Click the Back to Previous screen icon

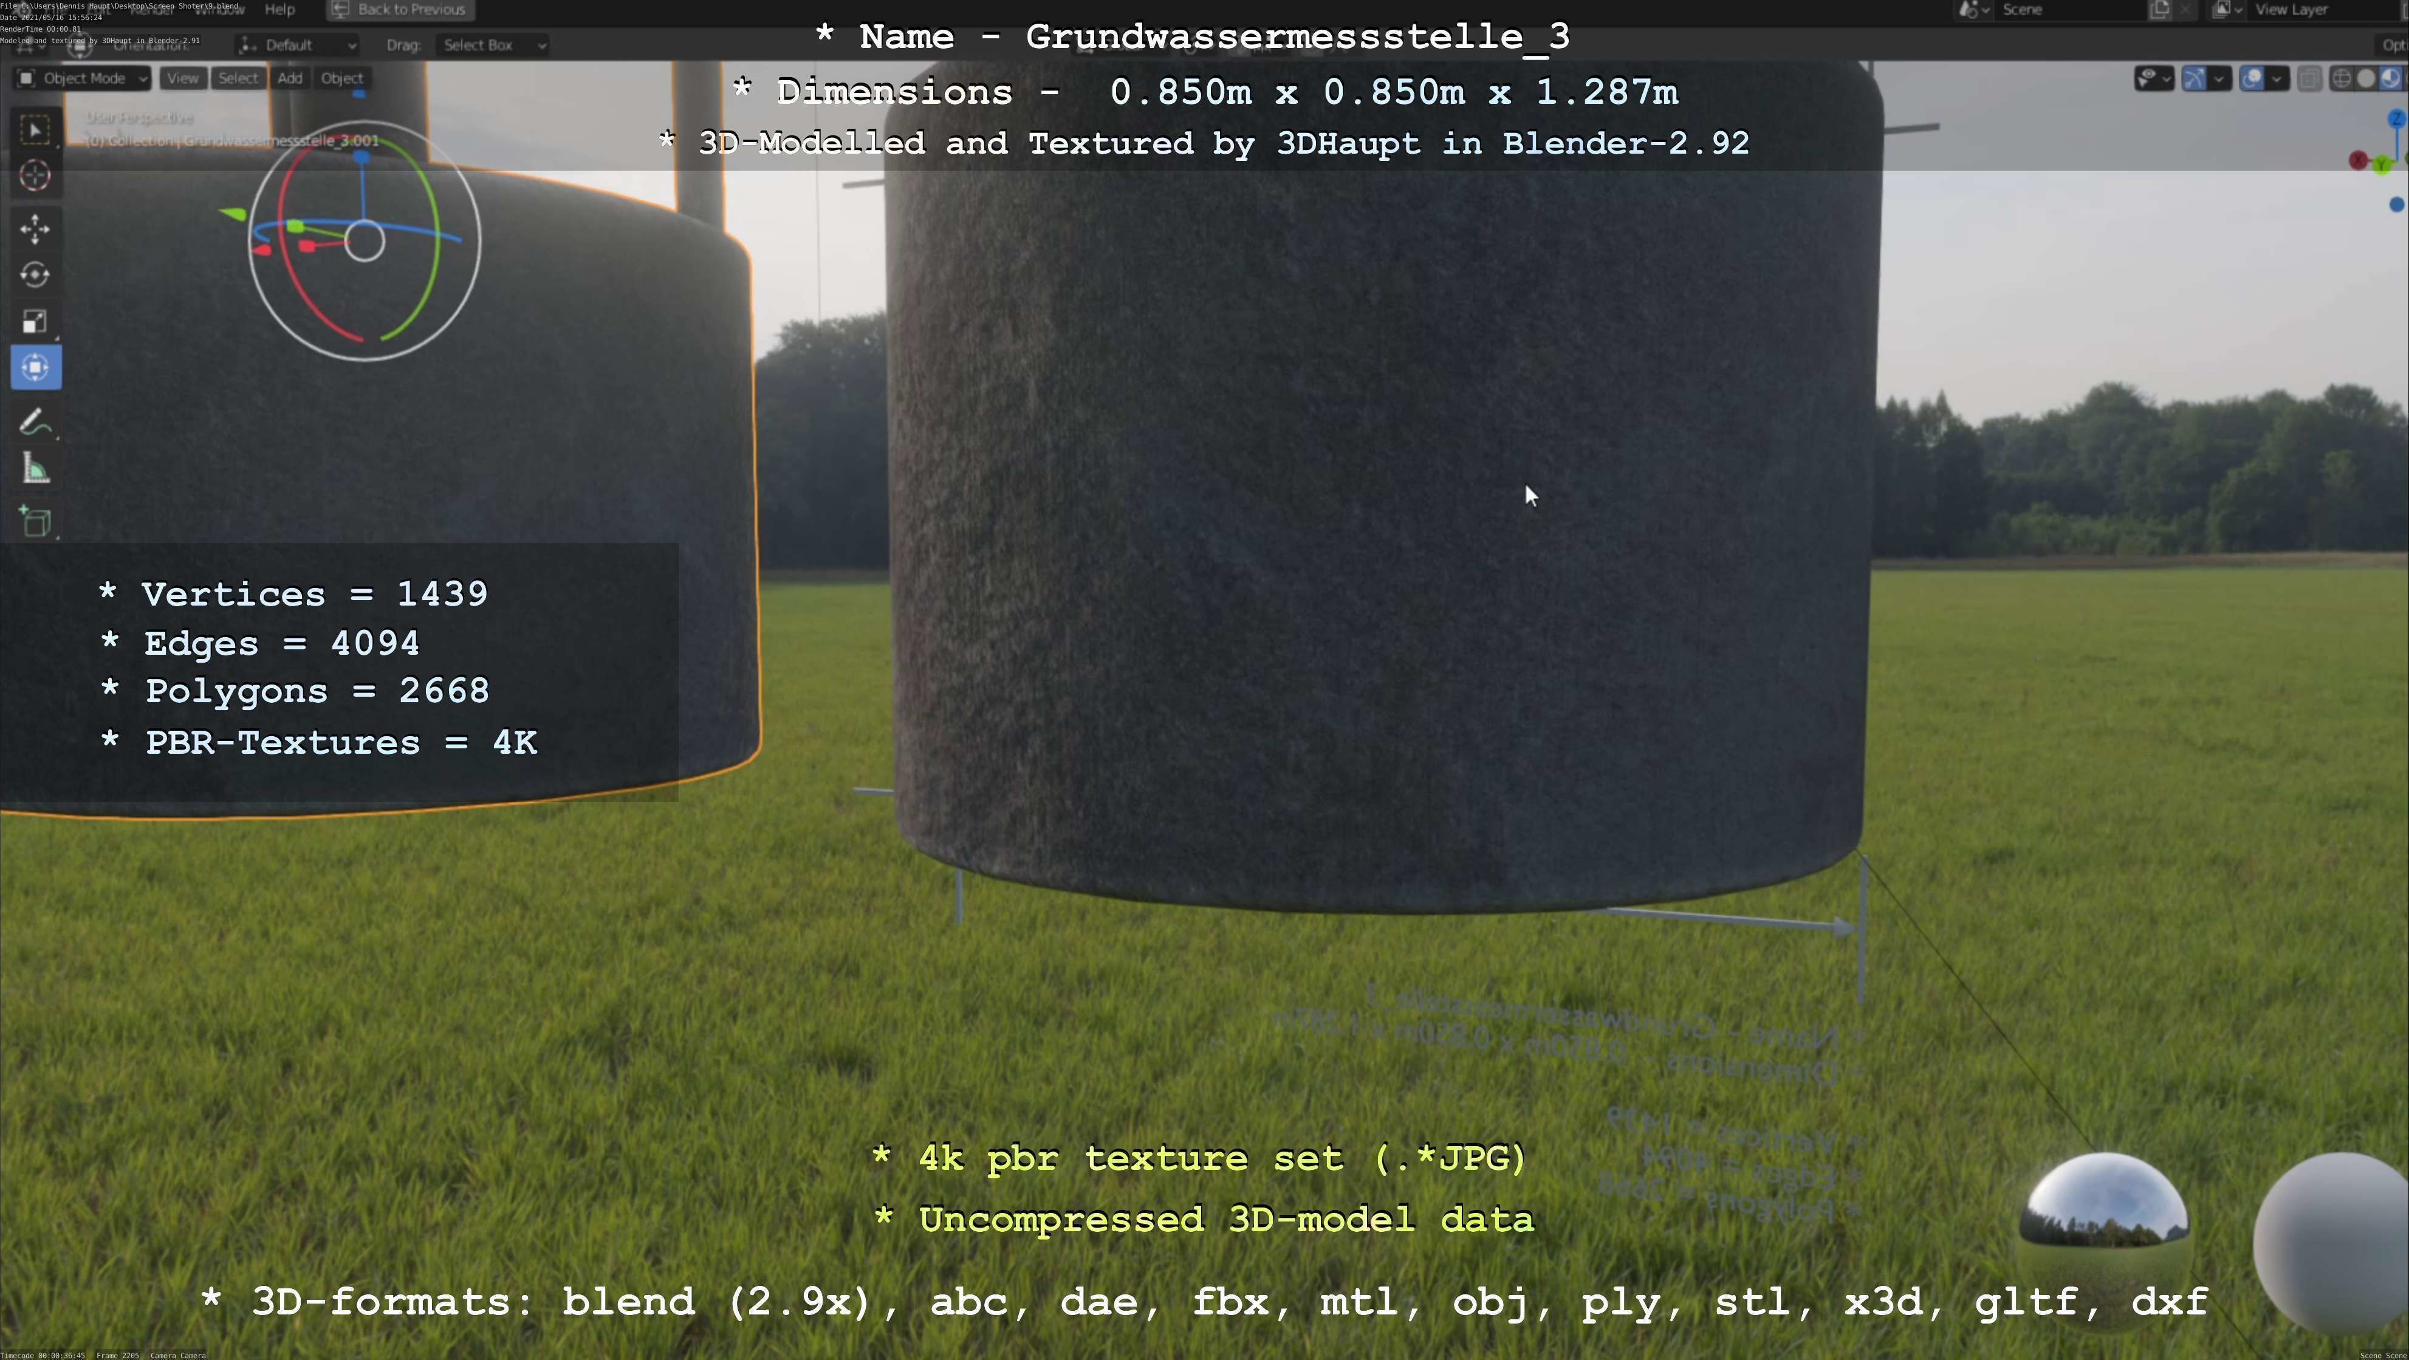pyautogui.click(x=341, y=9)
